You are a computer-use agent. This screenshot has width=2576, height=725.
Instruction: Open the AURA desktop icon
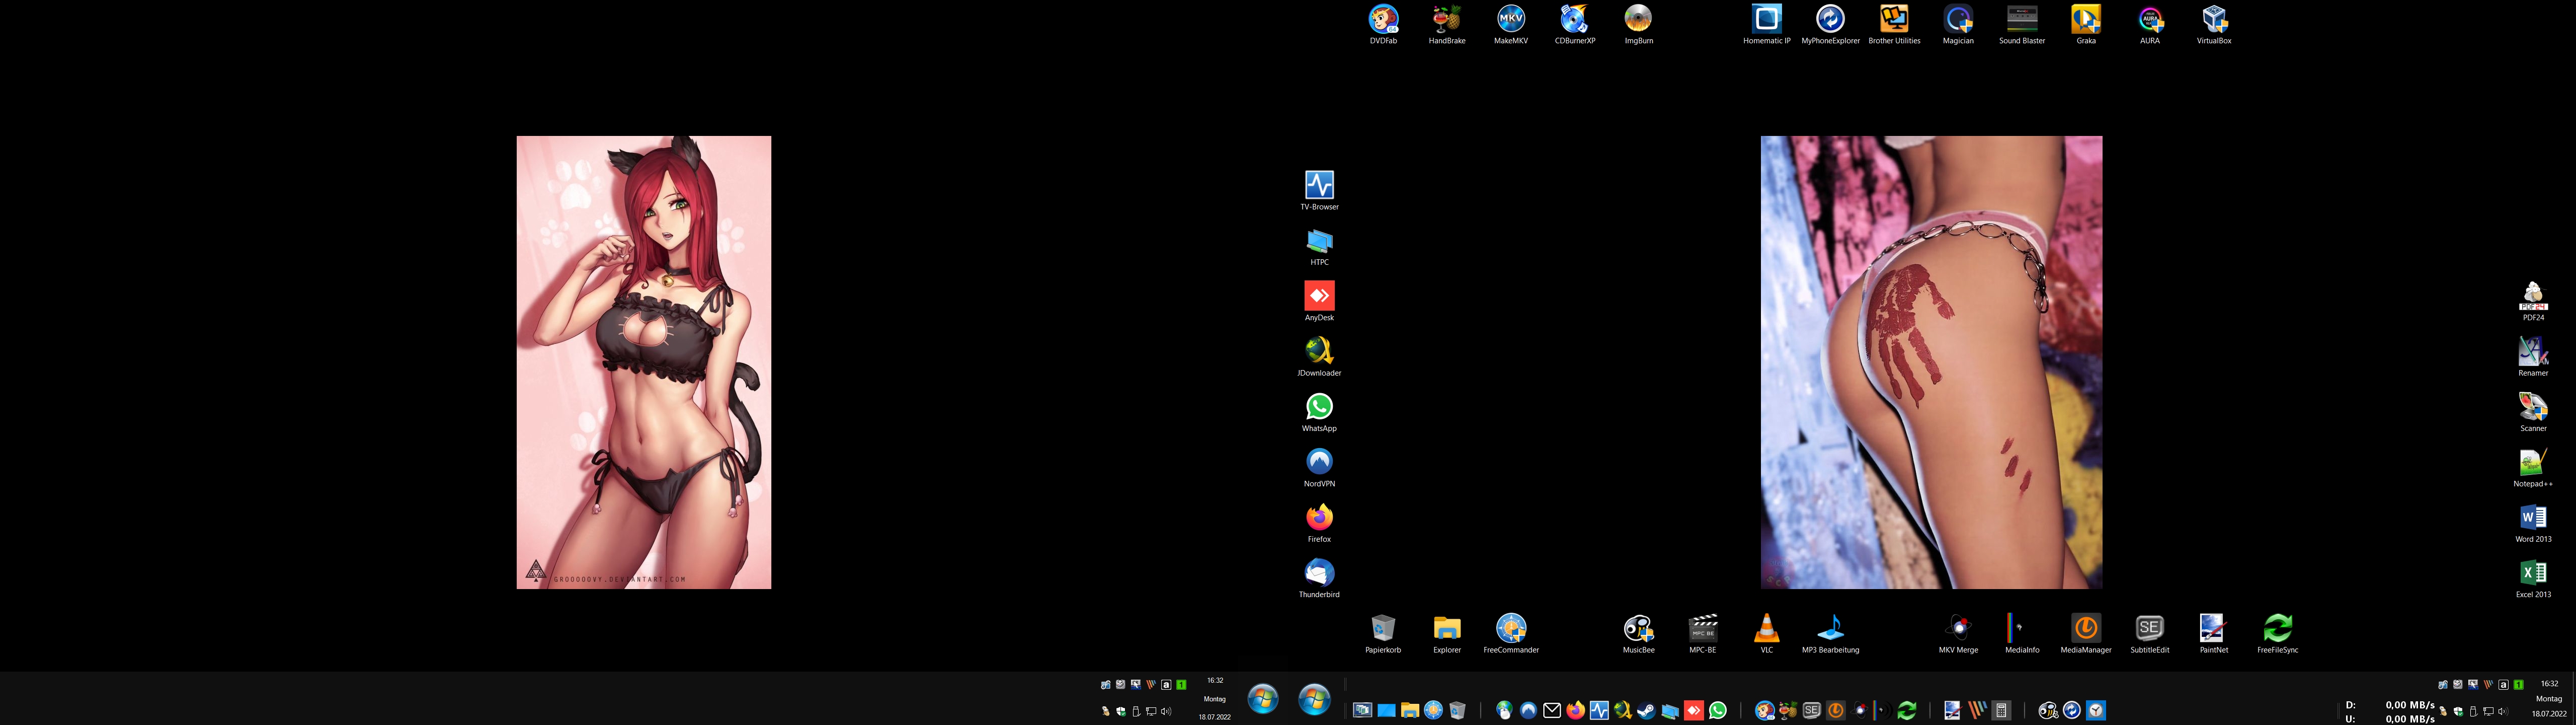2150,24
